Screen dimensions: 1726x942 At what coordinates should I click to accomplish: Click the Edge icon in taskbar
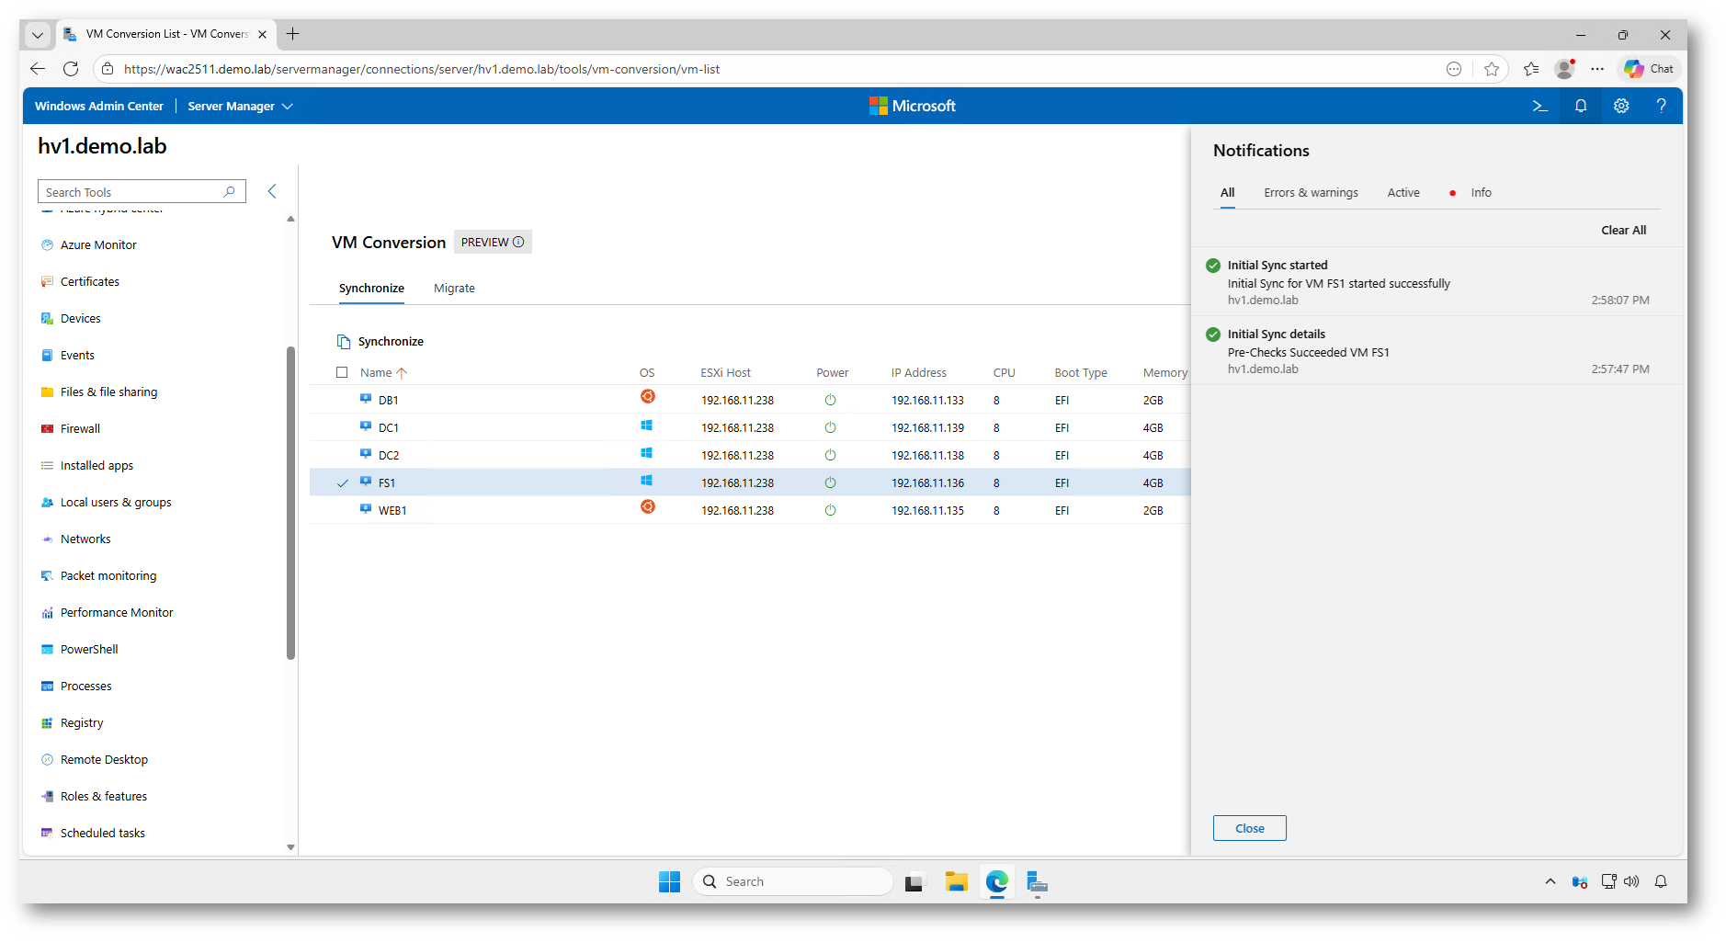pos(996,882)
